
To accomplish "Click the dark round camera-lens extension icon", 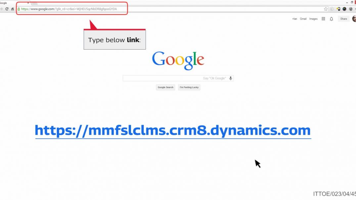I will pos(344,9).
